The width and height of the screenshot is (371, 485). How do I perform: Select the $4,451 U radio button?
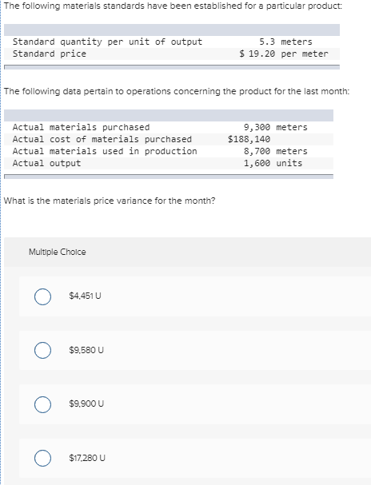42,296
